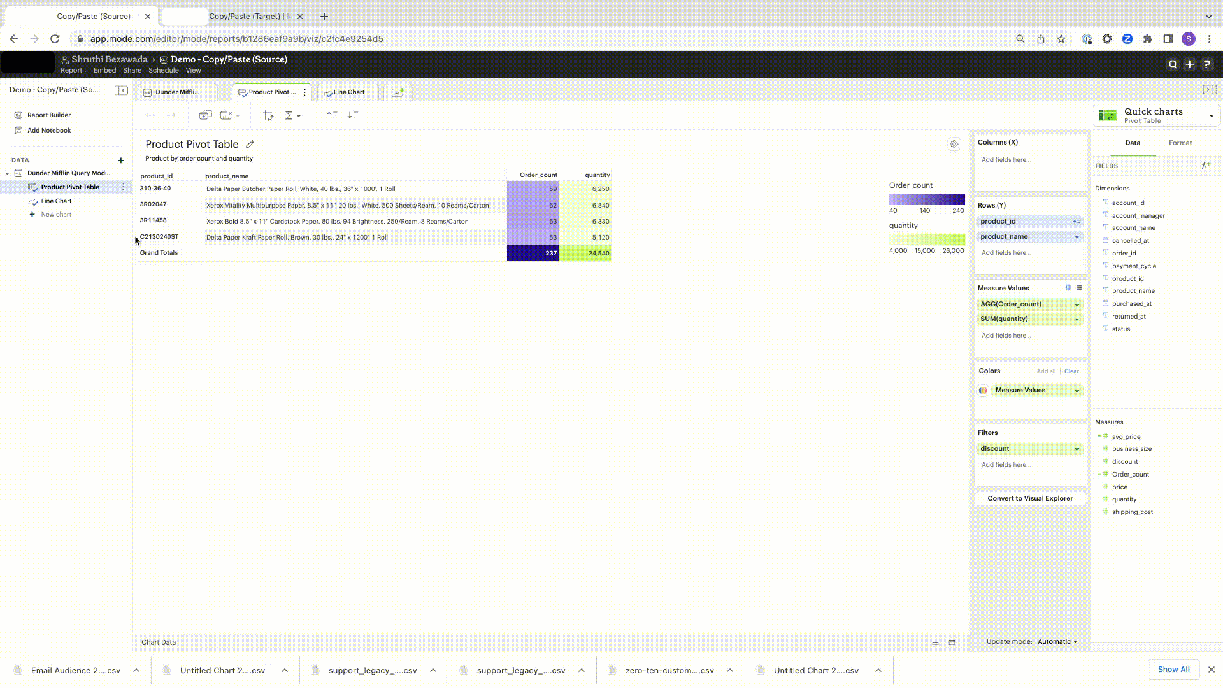Open the totals sigma dropdown
Image resolution: width=1223 pixels, height=688 pixels.
coord(293,115)
